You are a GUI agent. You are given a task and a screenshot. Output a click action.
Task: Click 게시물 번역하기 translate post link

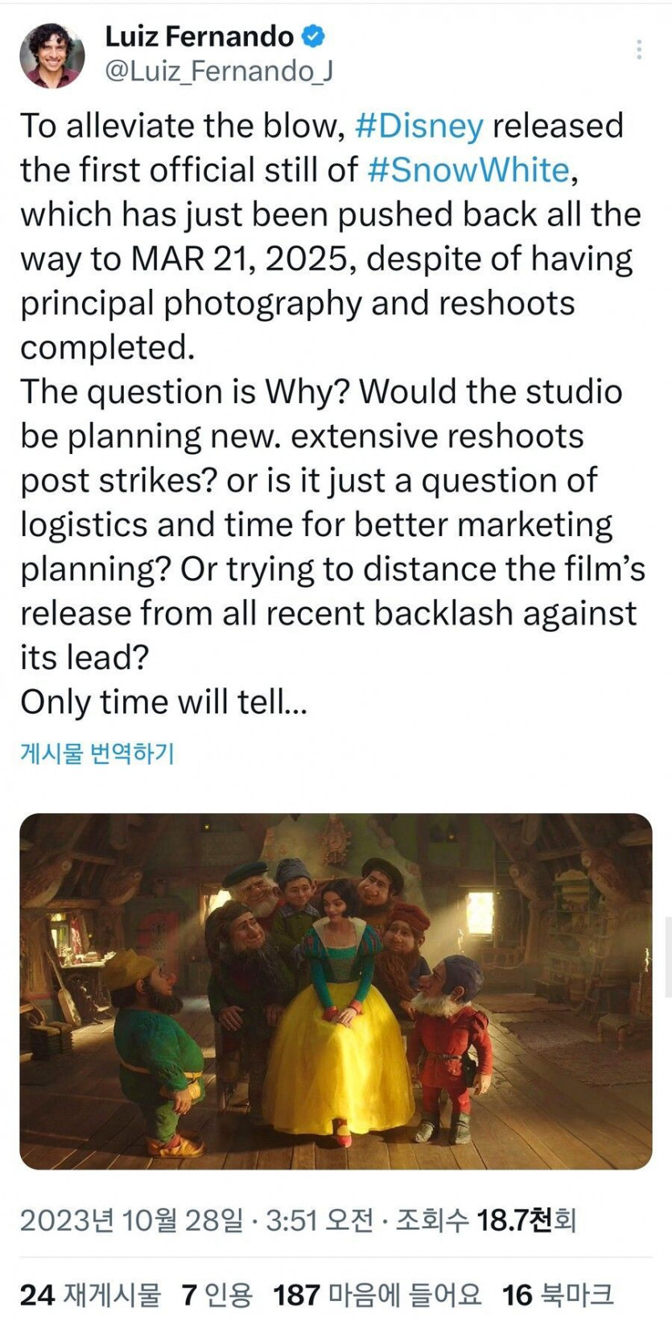[97, 753]
